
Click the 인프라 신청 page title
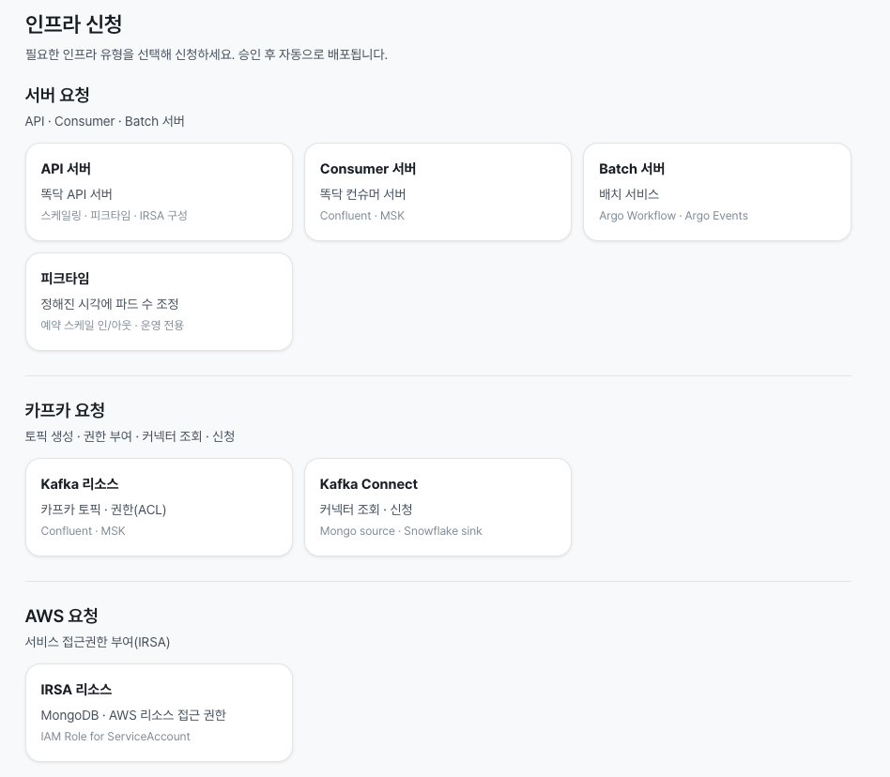(x=74, y=23)
